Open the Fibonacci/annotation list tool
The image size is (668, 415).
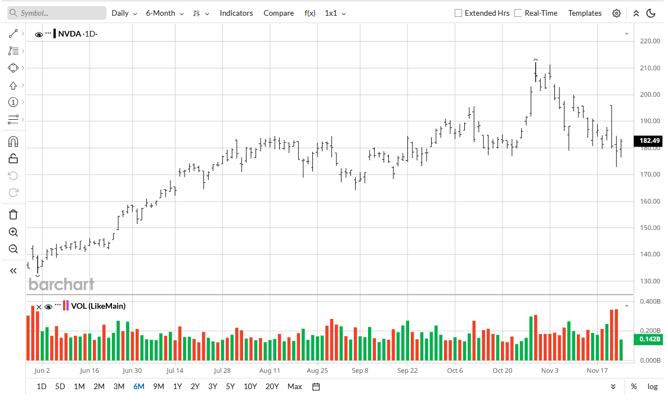[13, 51]
